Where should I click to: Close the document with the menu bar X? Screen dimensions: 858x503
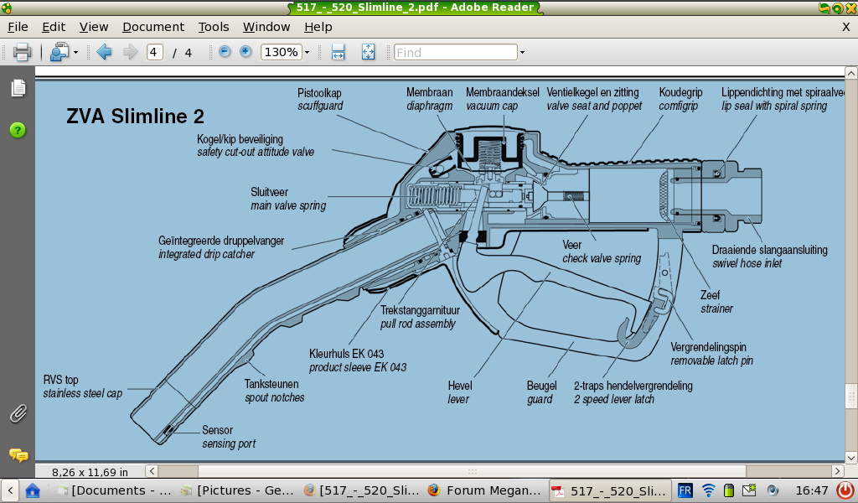coord(846,27)
